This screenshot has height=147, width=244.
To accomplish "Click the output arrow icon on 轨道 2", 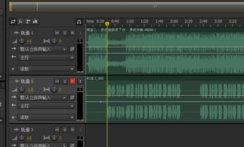I will pos(14,105).
